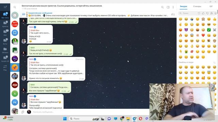Open the blue 'PK' avatar chat
Screen dimensions: 218x122
pyautogui.click(x=15, y=102)
